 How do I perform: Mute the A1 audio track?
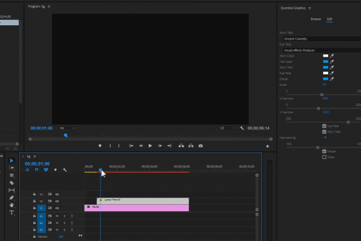[57, 216]
